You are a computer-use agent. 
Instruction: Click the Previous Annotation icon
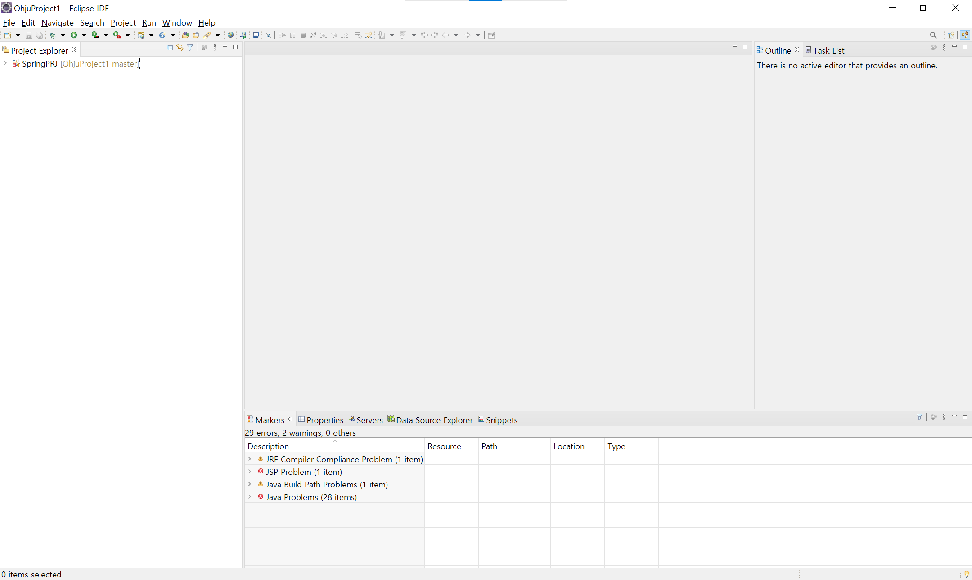tap(403, 35)
